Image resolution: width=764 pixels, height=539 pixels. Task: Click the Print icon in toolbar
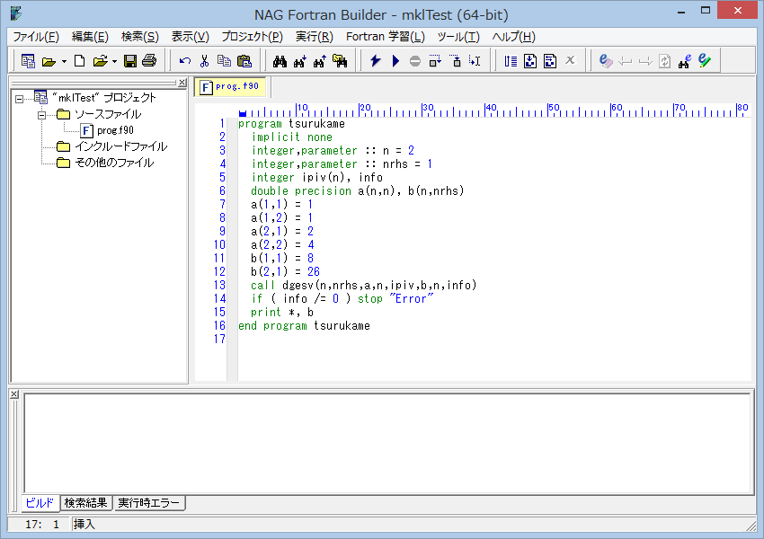[x=148, y=61]
